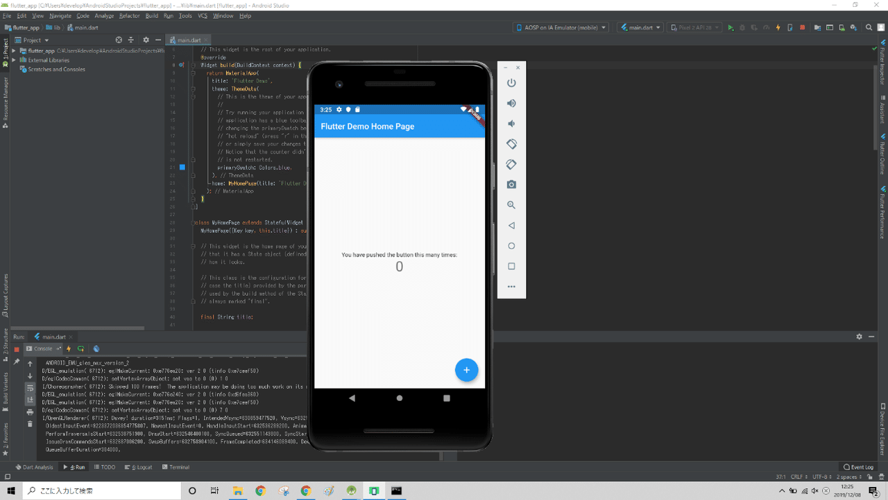Viewport: 888px width, 500px height.
Task: Toggle scroll to end in console
Action: click(x=30, y=400)
